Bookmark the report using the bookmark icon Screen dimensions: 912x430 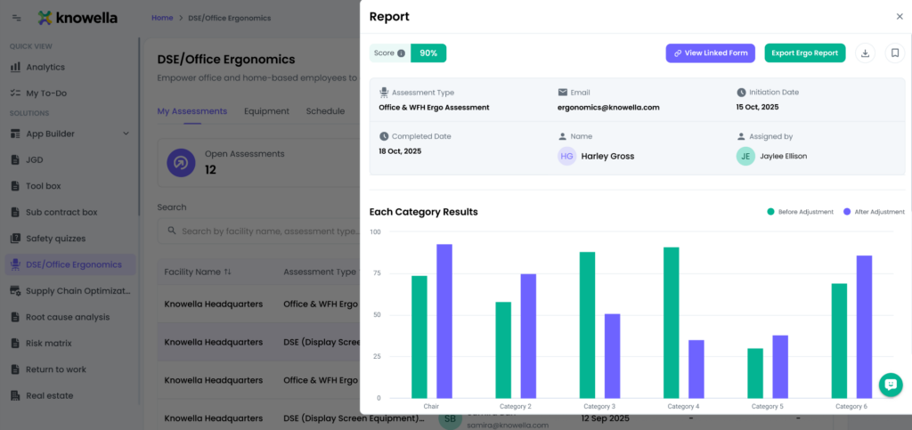pyautogui.click(x=895, y=53)
